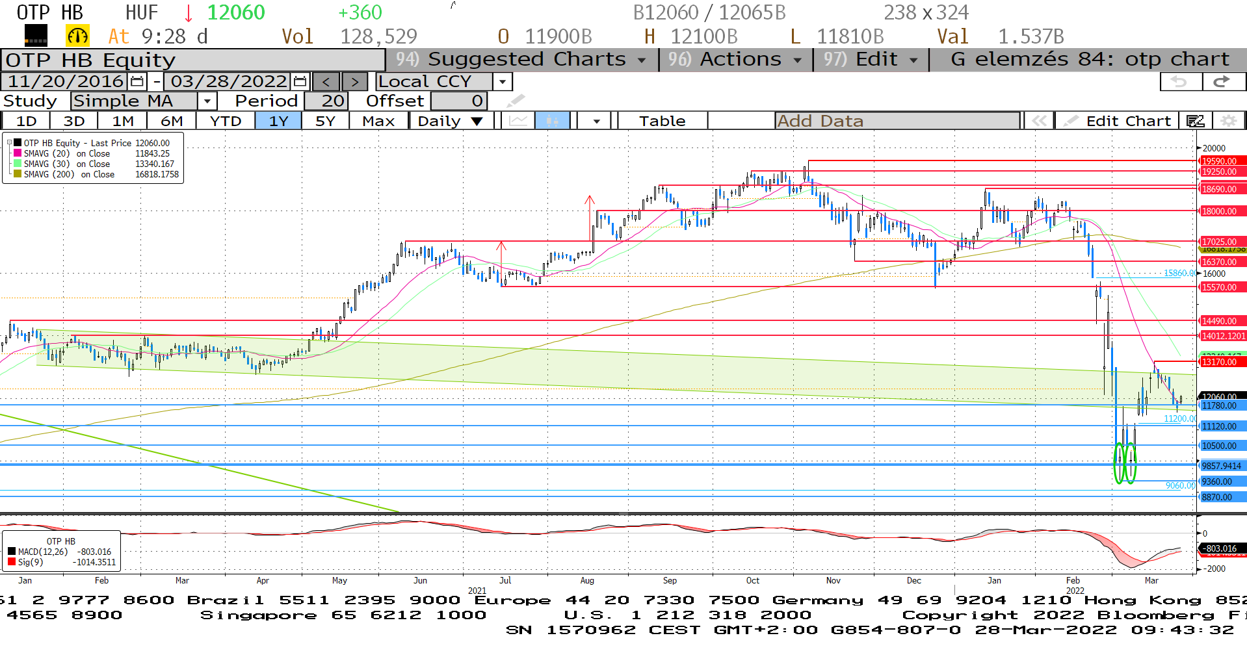
Task: Click the bid/ask B12060 / 12065B quote
Action: coord(709,12)
